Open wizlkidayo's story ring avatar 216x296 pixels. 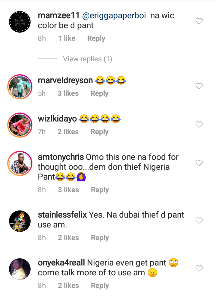[19, 125]
